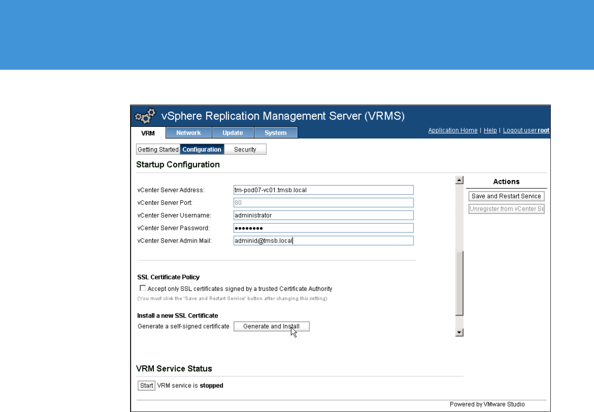Follow the Application Home link
594x412 pixels.
point(453,131)
